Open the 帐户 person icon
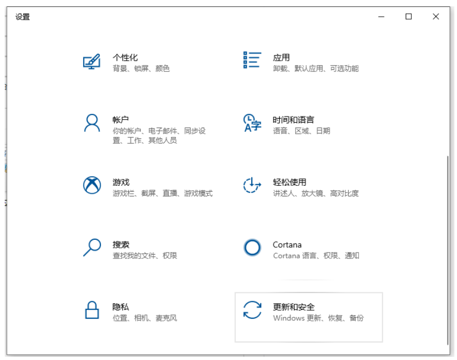457x360 pixels. (92, 123)
